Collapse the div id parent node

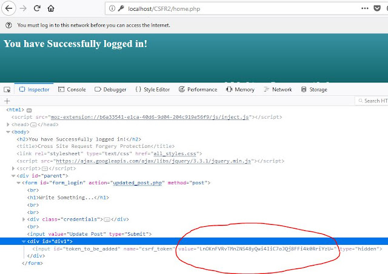click(13, 176)
